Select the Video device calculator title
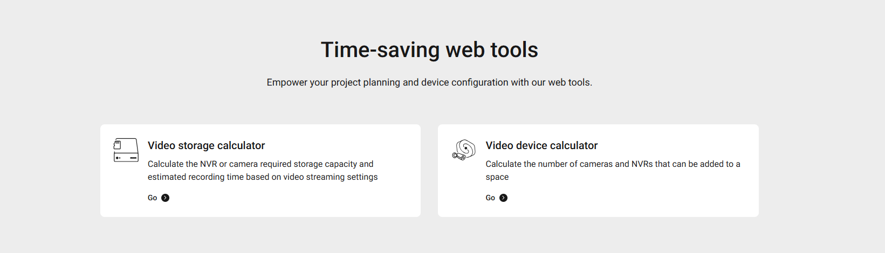The height and width of the screenshot is (253, 885). (x=541, y=145)
